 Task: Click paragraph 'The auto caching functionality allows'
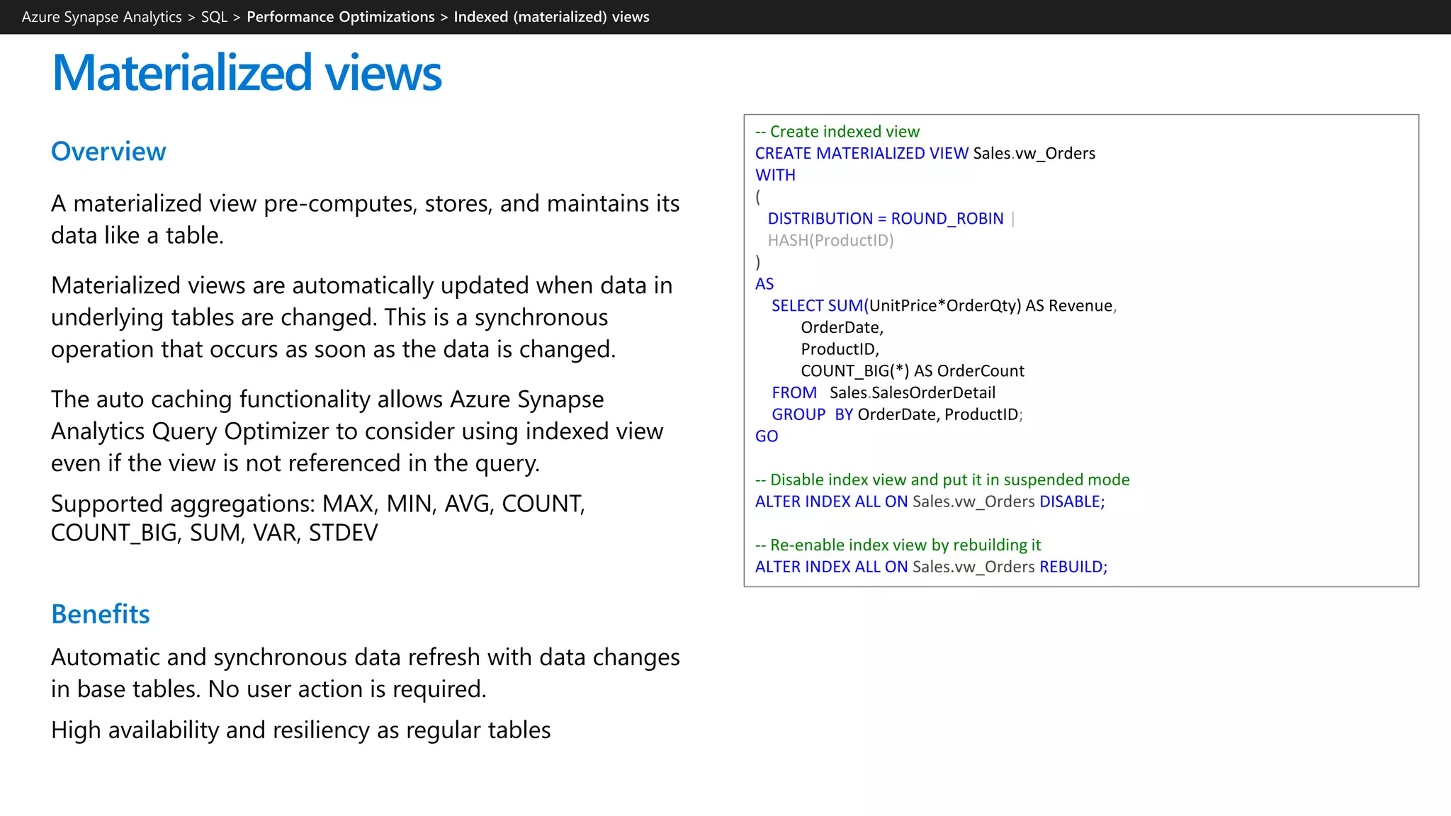tap(357, 431)
